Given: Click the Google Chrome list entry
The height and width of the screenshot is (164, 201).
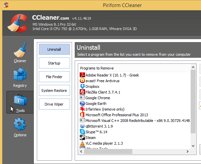Looking at the screenshot, I should (x=97, y=98).
